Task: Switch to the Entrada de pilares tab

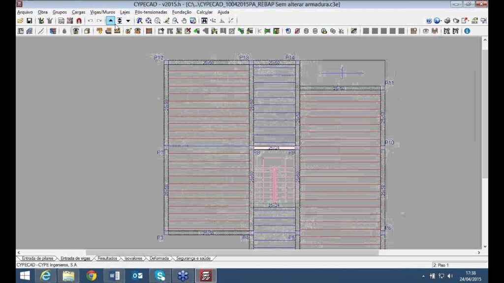Action: click(x=37, y=258)
